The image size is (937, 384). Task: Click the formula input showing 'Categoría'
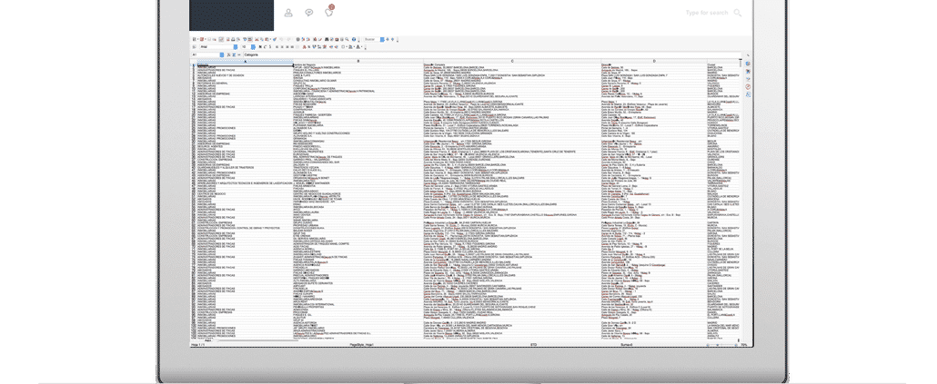click(491, 54)
